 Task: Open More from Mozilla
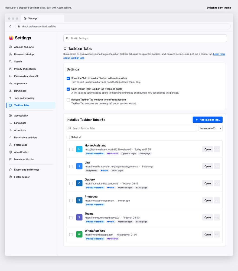pos(31,159)
